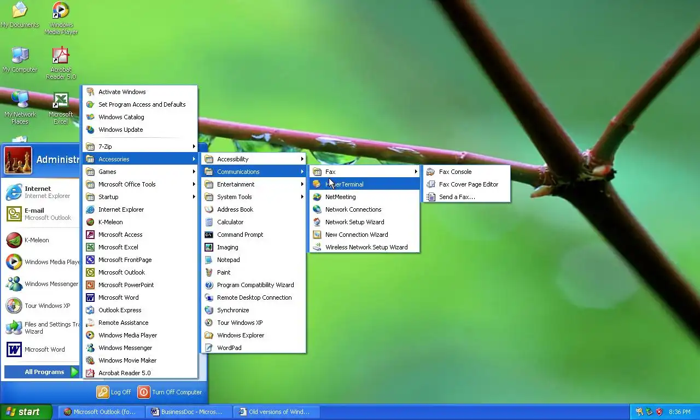Open Remote Assistance
700x420 pixels.
(x=140, y=323)
